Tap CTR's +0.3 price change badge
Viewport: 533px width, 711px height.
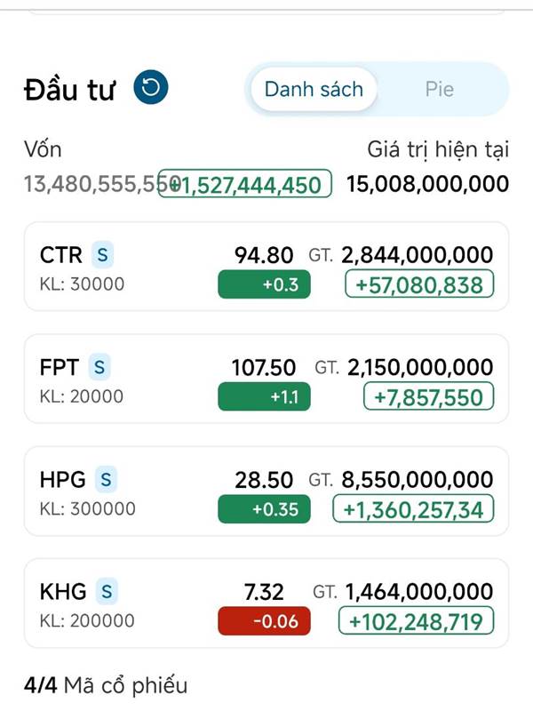[x=264, y=284]
